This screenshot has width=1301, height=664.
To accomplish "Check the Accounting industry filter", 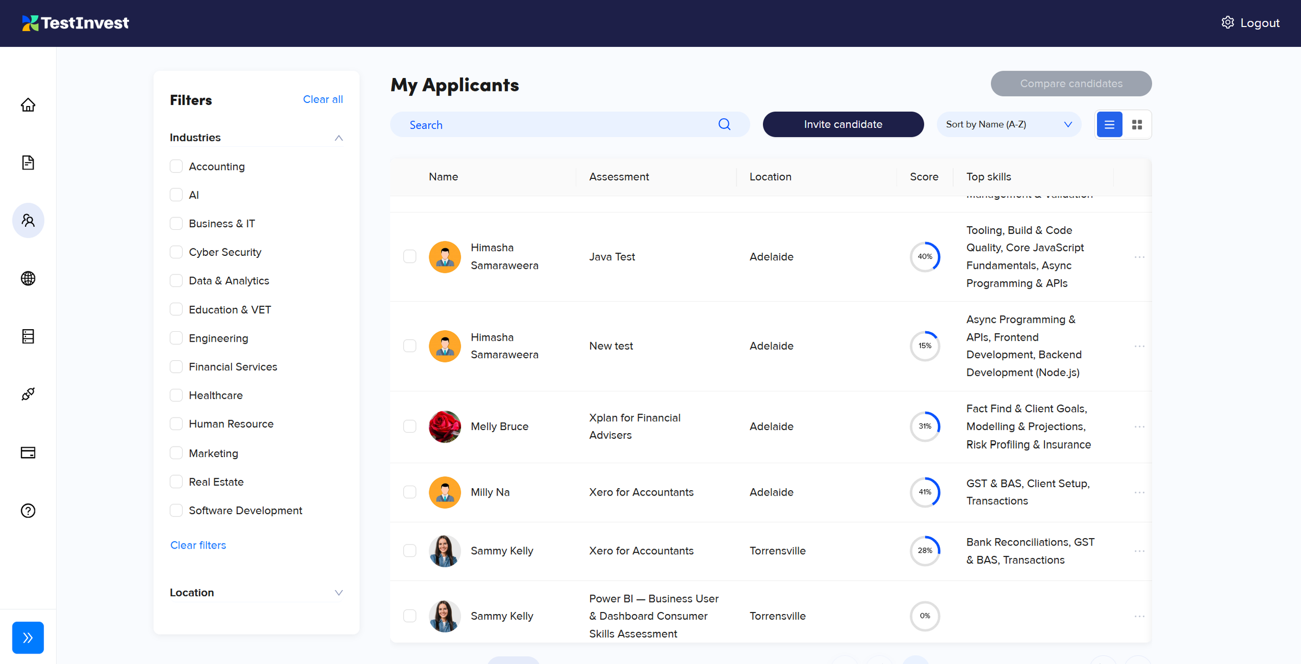I will click(176, 166).
